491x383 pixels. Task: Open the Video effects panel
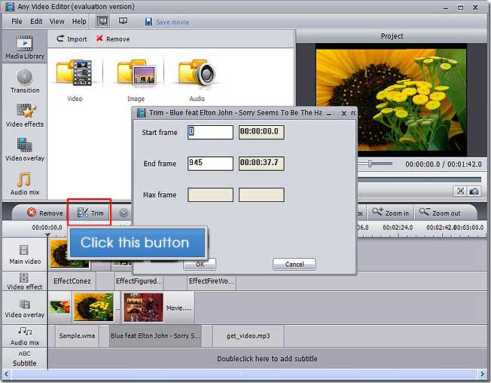24,115
